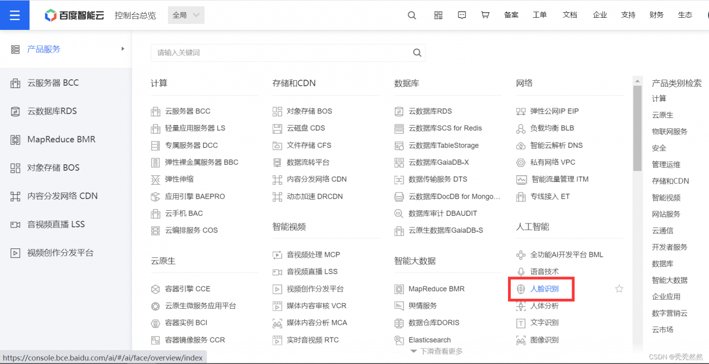Select 对象存储 BOS in the left sidebar
This screenshot has height=364, width=709.
click(52, 167)
